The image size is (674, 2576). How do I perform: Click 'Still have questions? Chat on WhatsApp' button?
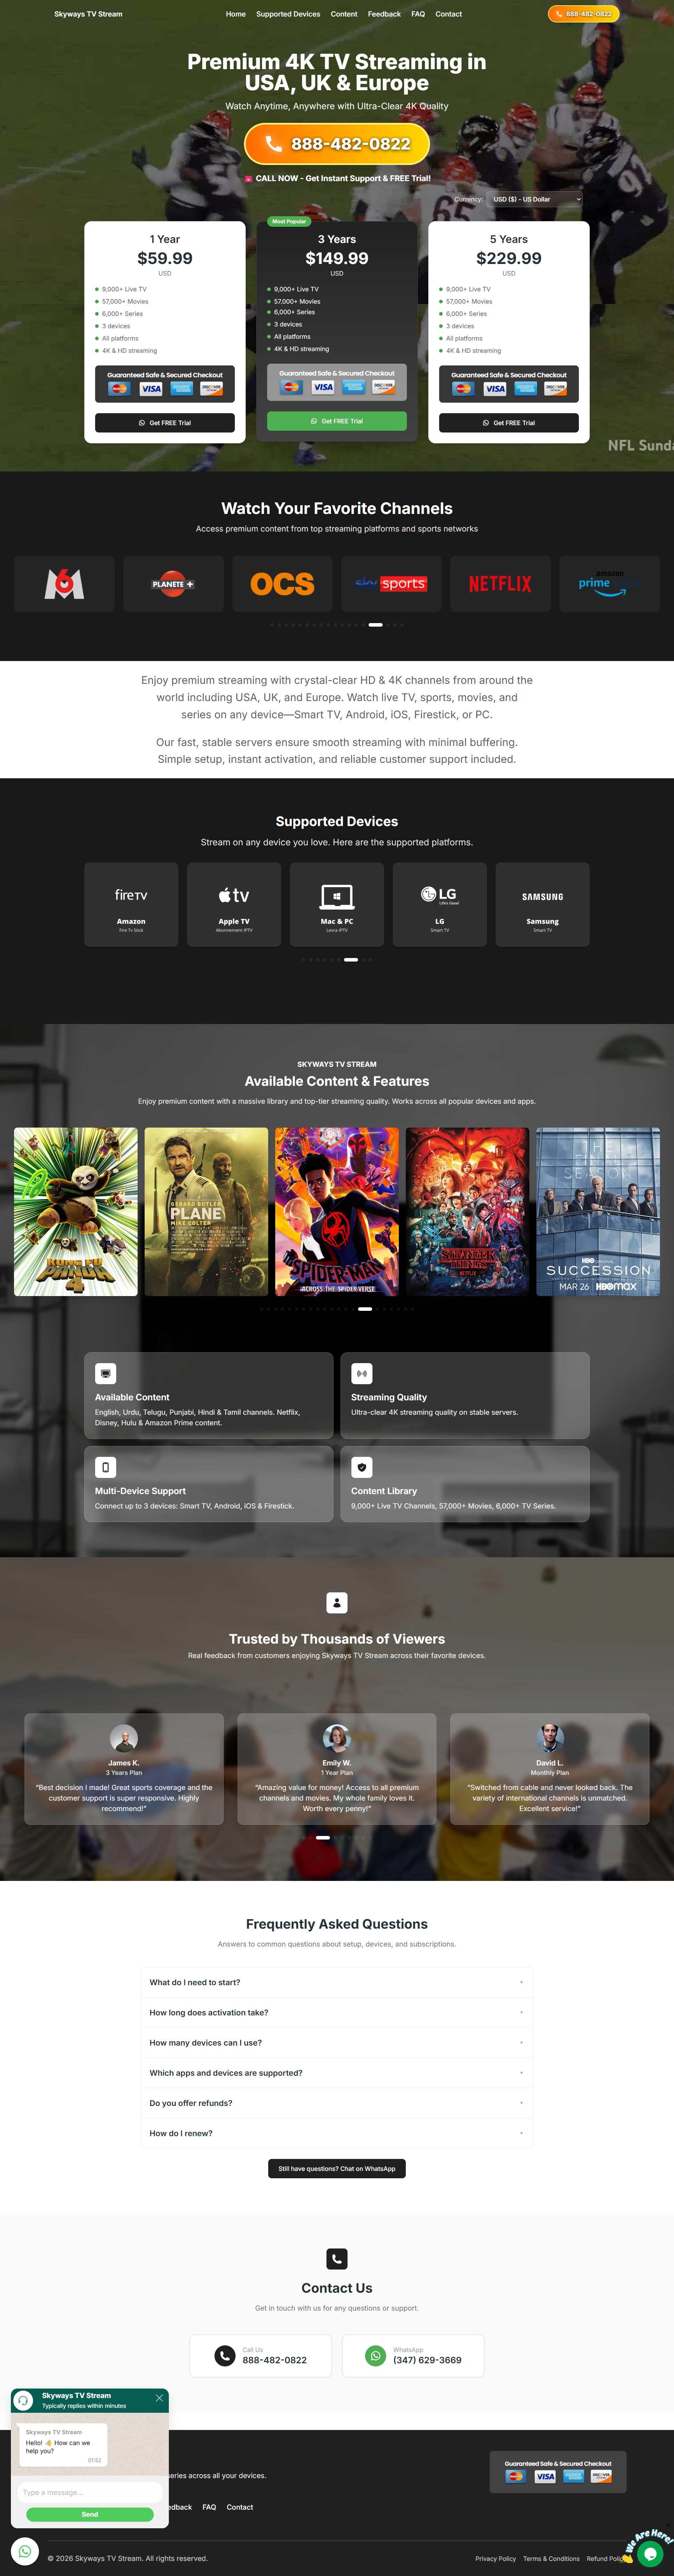pos(337,2169)
